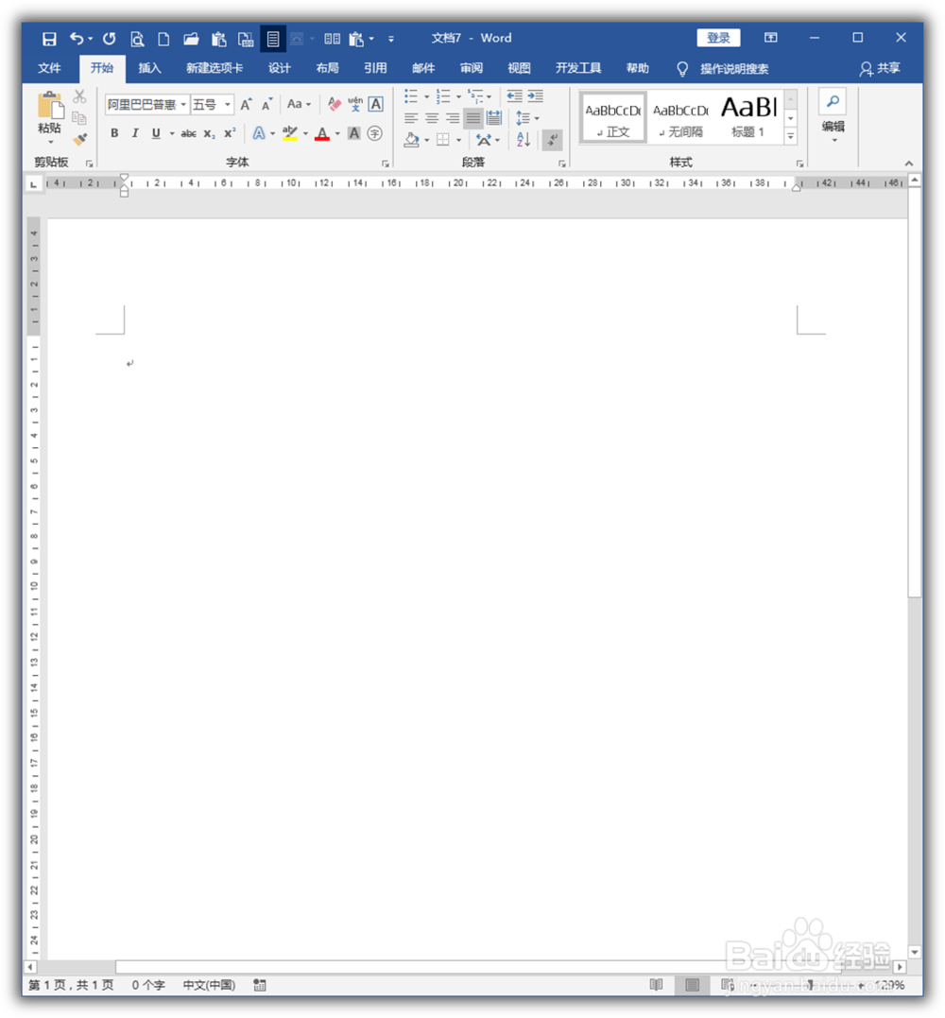Click the red font color button
Viewport: 945px width, 1018px height.
pos(322,133)
